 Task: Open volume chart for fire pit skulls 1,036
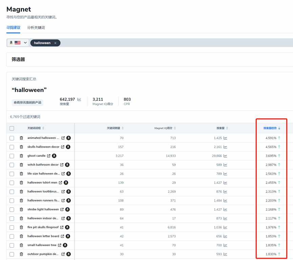coord(225,227)
